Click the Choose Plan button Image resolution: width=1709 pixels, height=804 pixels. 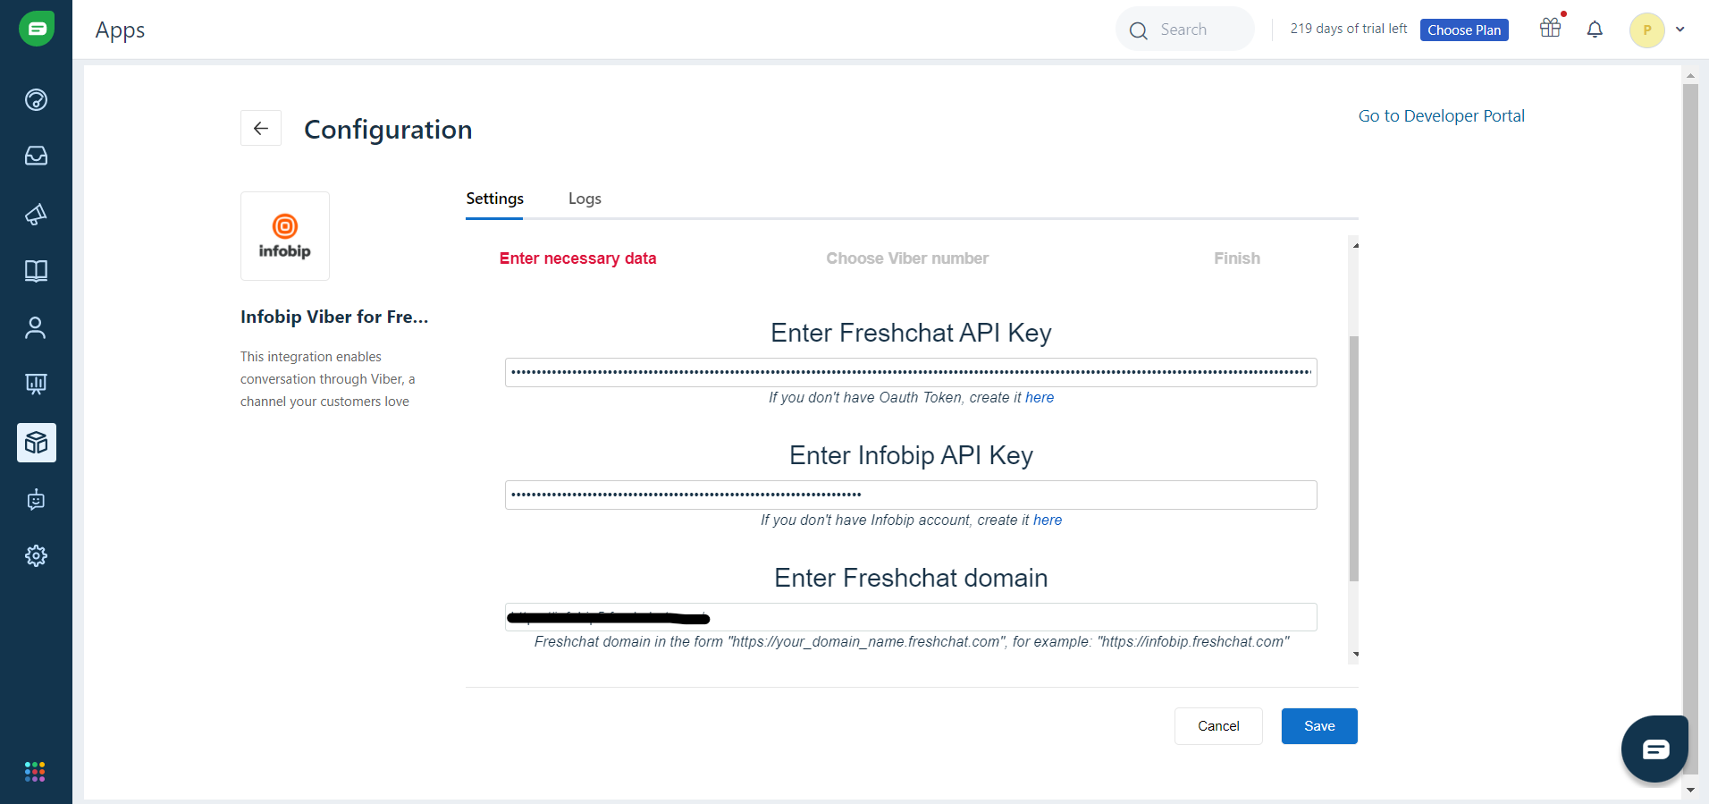1464,30
